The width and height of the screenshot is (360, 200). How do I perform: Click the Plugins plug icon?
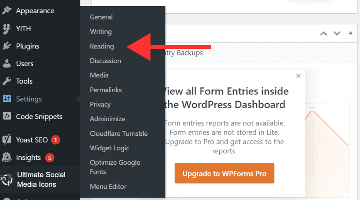click(x=7, y=46)
